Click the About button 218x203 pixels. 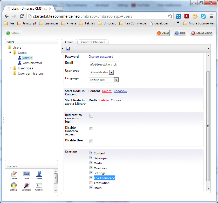(x=163, y=33)
